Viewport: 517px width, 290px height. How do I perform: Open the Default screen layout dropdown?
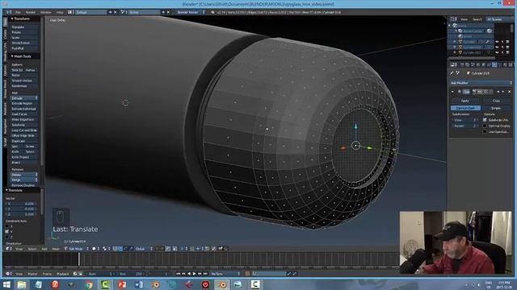91,12
